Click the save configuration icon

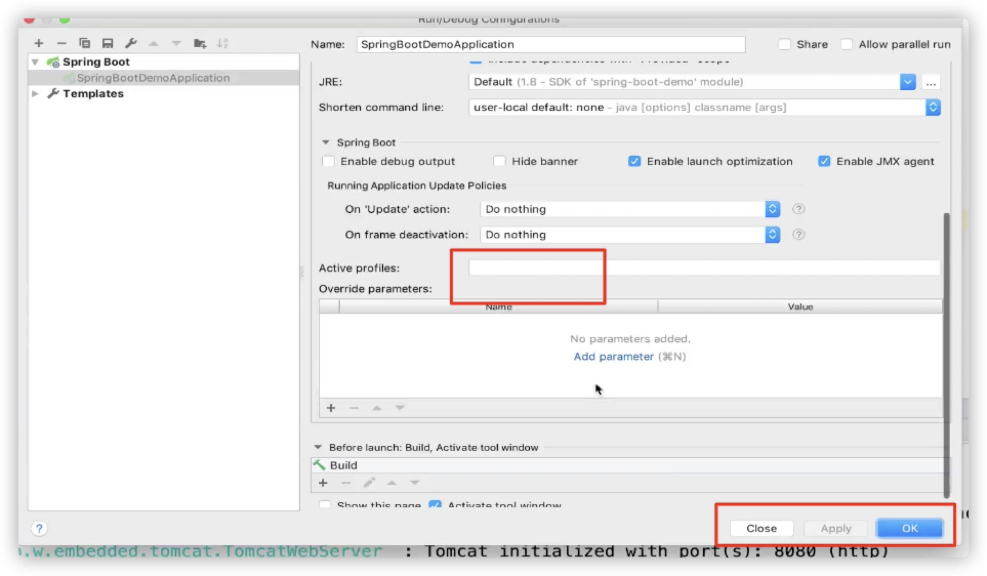click(107, 44)
